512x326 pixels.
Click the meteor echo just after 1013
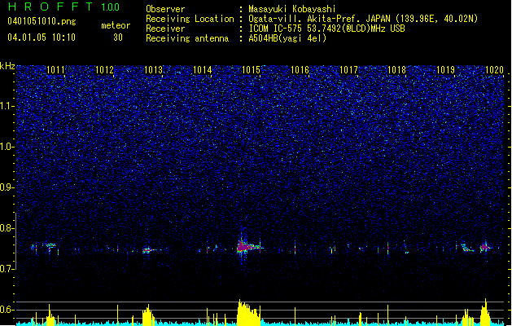[149, 250]
